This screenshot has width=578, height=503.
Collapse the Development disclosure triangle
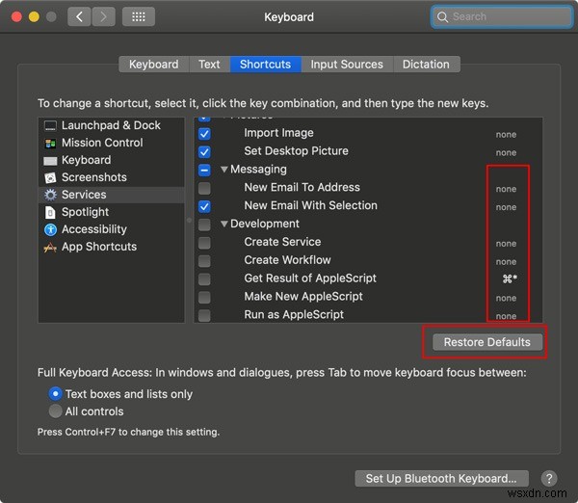(223, 224)
